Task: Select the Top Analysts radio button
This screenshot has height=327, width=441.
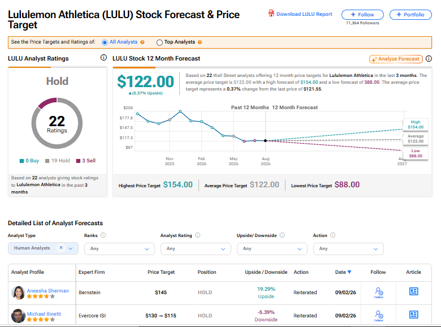Action: coord(159,42)
